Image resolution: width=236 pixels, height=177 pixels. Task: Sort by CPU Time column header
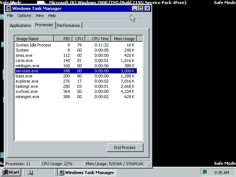pos(98,39)
